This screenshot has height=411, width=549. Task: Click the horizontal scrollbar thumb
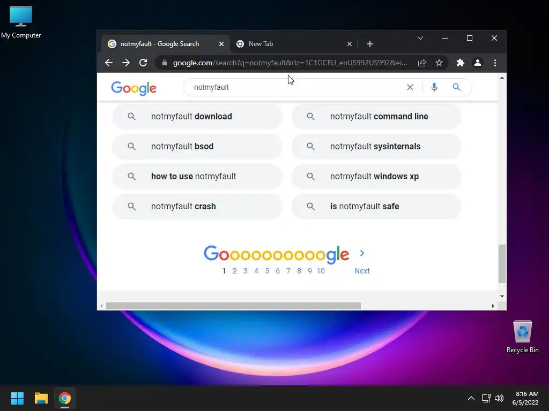coord(233,306)
